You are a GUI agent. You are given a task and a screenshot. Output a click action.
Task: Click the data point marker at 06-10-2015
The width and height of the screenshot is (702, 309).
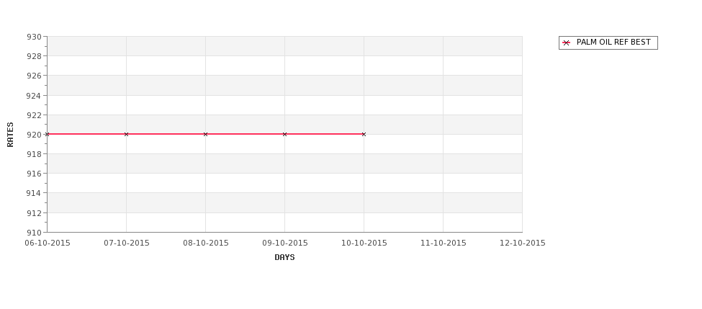tap(47, 135)
